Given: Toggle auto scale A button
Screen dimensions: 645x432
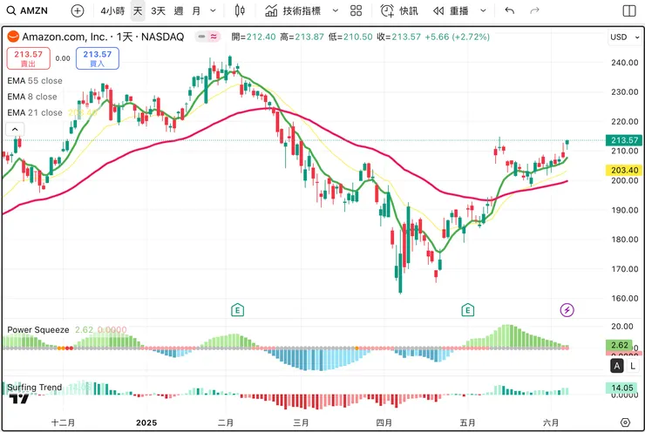Looking at the screenshot, I should point(616,366).
